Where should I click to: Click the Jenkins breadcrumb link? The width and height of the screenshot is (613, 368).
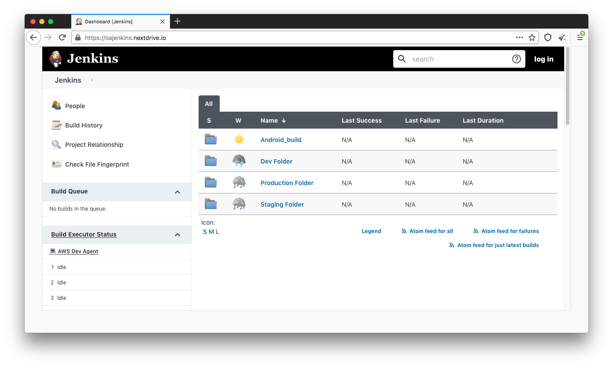68,80
